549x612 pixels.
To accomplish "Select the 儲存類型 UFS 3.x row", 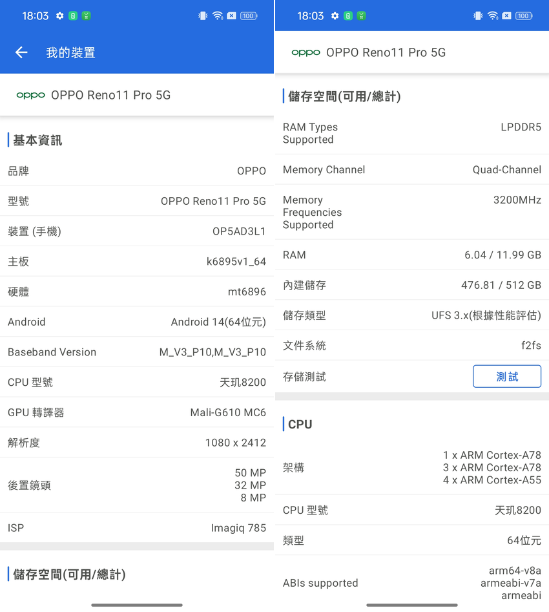I will (x=412, y=315).
